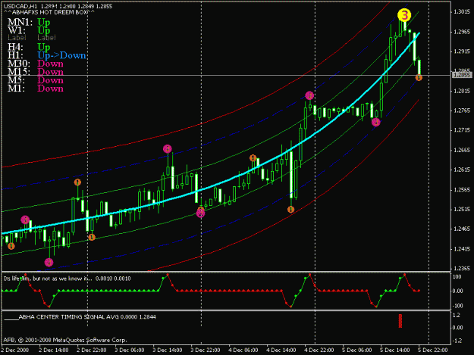Click the '3 Dec 06:00' time axis label
This screenshot has width=474, height=355.
(130, 350)
